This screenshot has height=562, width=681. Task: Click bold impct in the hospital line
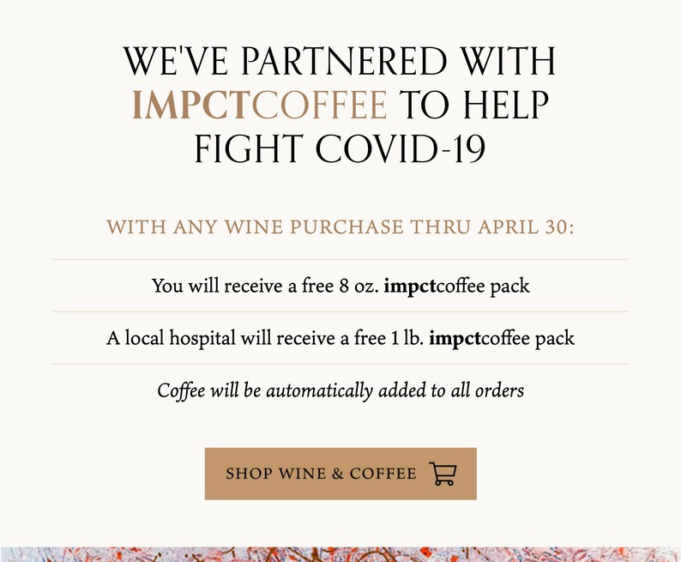pos(455,339)
